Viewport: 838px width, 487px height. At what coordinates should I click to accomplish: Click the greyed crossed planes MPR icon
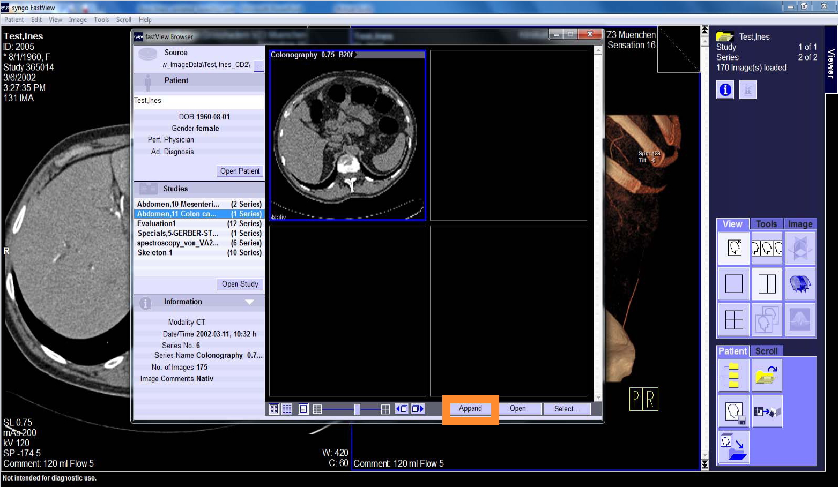point(800,248)
